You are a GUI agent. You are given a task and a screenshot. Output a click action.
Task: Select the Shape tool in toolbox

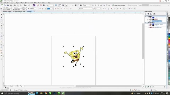(2, 15)
